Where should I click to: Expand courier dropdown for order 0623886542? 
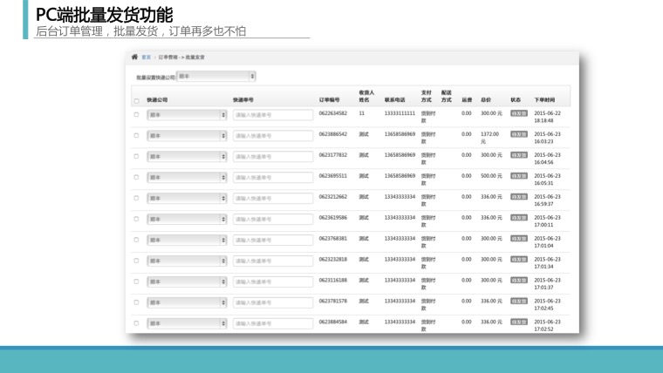187,136
